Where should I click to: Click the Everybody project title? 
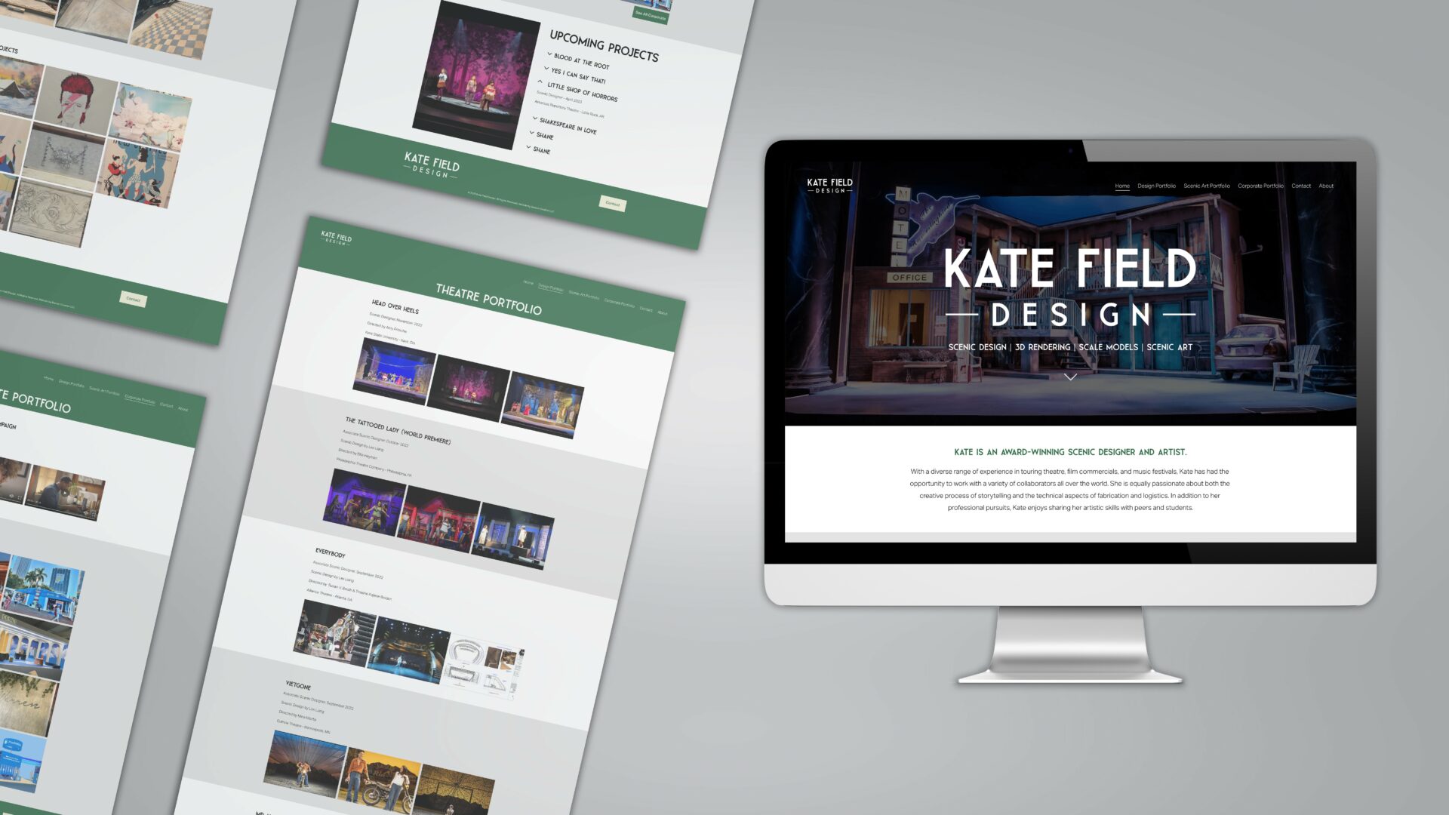coord(330,553)
